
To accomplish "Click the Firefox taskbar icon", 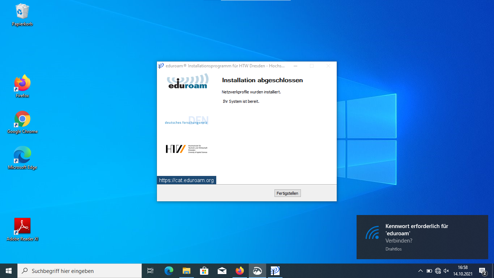I will click(x=239, y=271).
